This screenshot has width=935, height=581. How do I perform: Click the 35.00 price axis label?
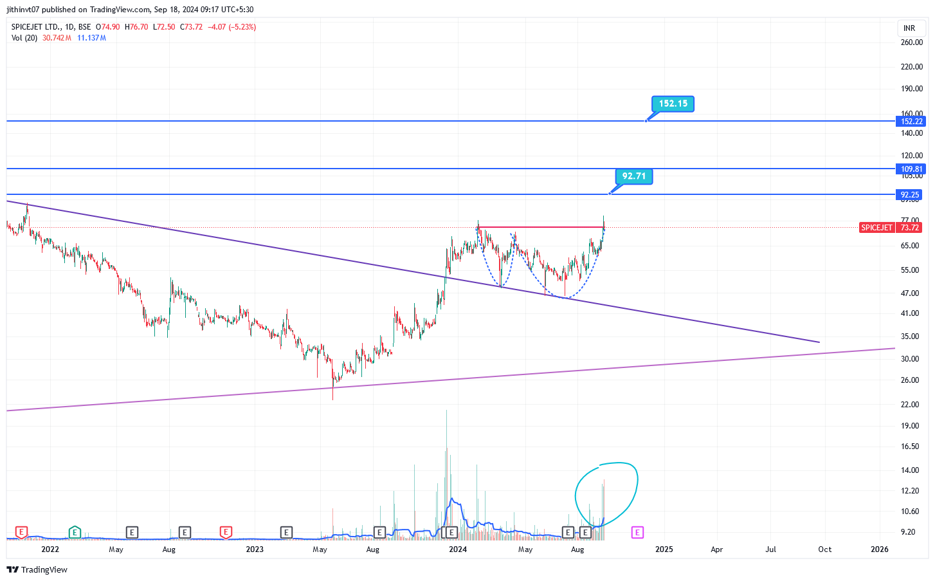pos(910,337)
